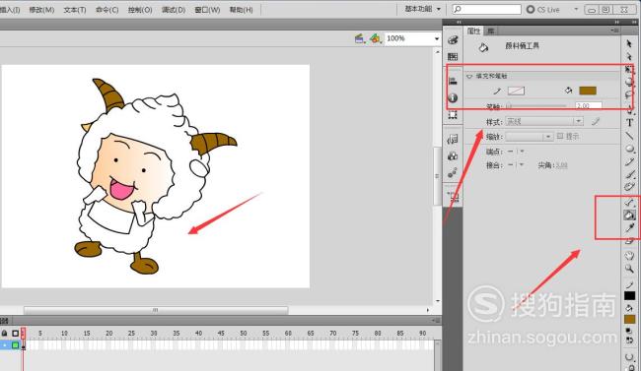Click the stroke width slider
Viewport: 641px width, 371px height.
(536, 106)
